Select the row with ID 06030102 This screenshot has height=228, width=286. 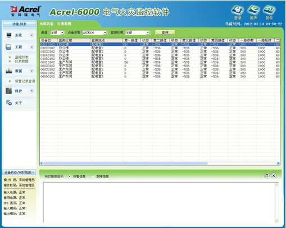tap(160, 69)
